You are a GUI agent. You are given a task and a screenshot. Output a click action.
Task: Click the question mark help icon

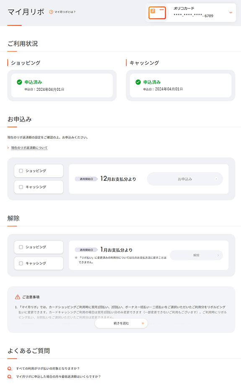point(51,12)
